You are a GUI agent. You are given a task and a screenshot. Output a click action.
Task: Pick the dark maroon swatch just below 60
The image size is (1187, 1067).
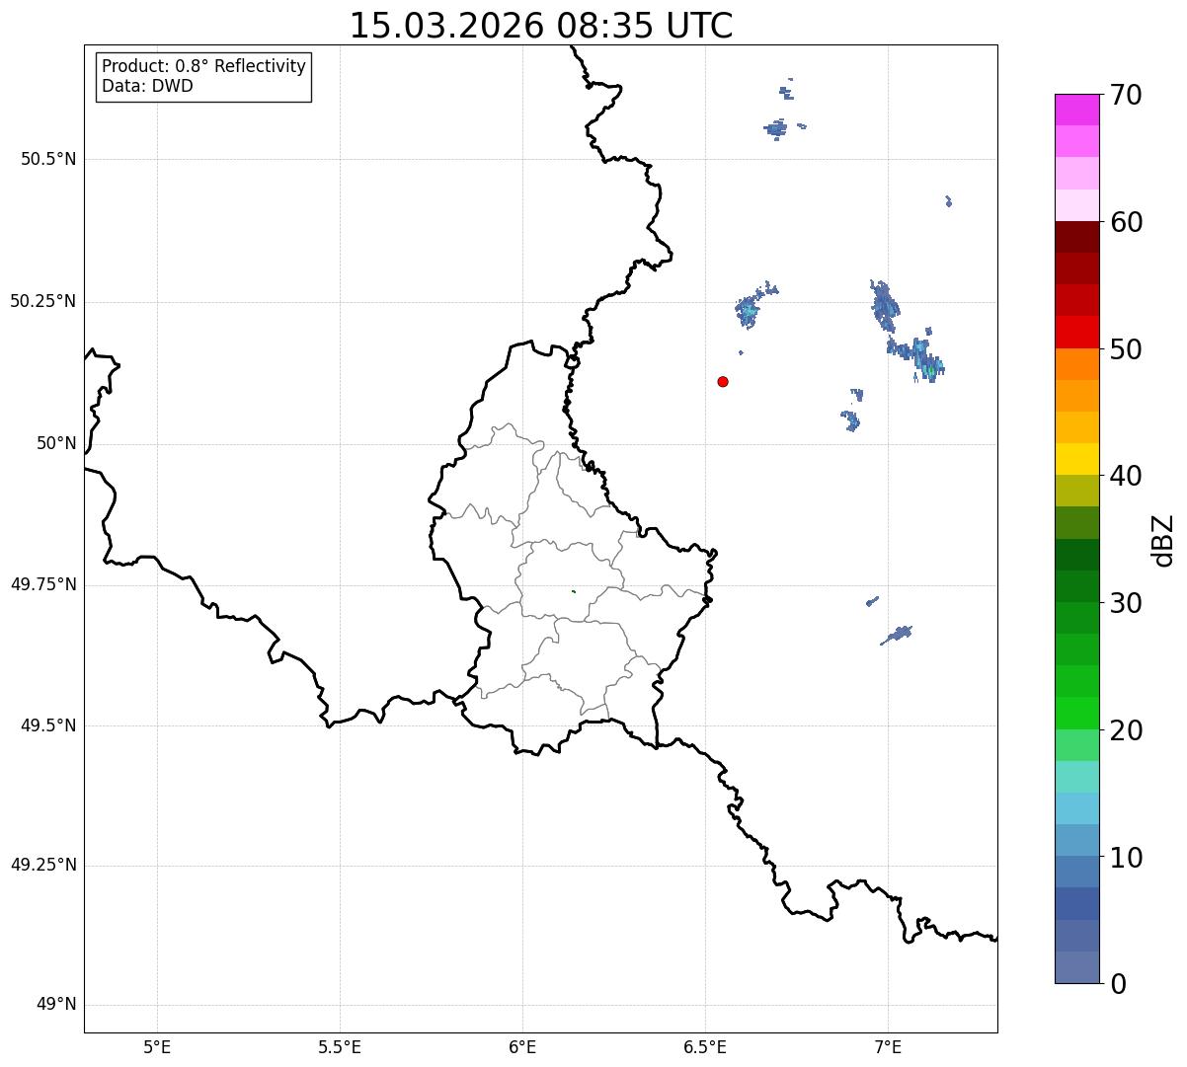click(x=1077, y=237)
